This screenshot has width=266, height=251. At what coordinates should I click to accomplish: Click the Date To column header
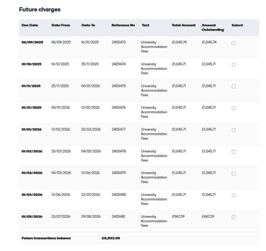coord(88,25)
